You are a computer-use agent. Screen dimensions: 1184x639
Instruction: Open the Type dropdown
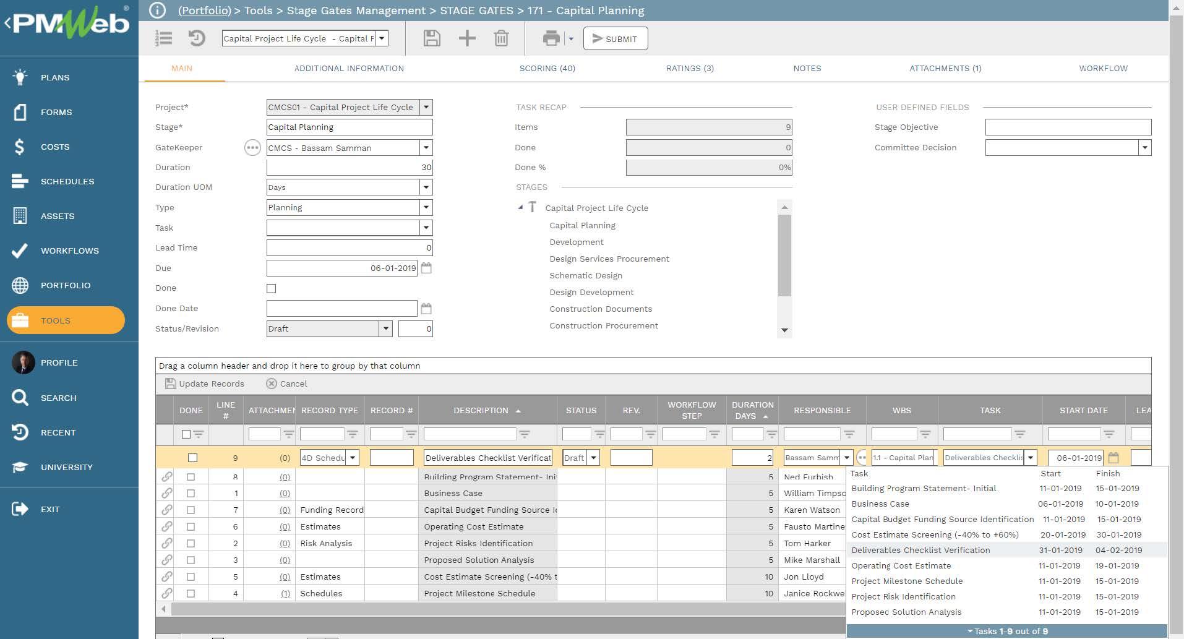coord(426,207)
